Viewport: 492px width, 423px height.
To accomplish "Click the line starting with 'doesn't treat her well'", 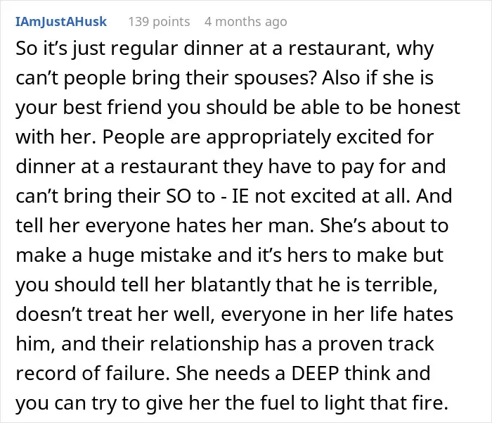I will point(234,315).
